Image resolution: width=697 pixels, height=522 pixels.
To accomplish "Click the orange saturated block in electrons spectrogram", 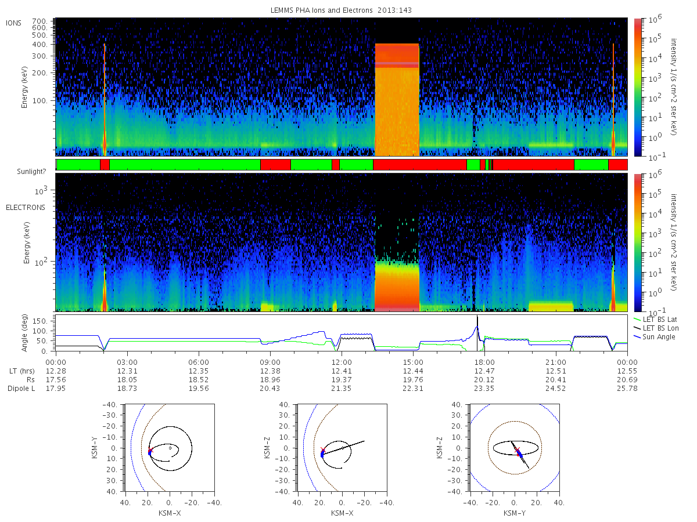I will click(397, 286).
